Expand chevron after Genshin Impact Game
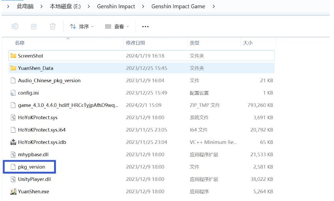334x201 pixels. pyautogui.click(x=214, y=7)
